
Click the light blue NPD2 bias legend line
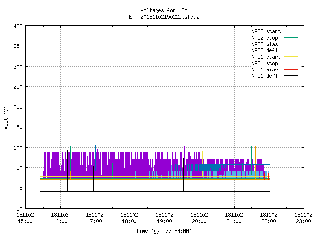click(x=291, y=44)
